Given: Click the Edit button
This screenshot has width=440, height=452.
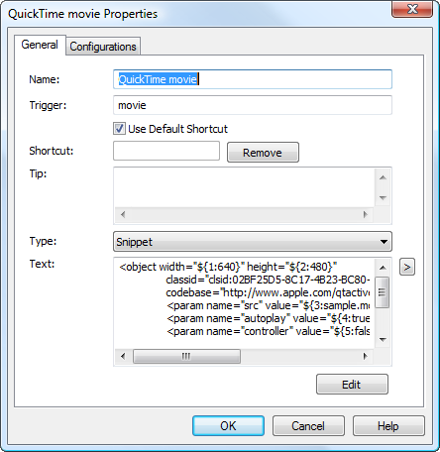Looking at the screenshot, I should [352, 385].
